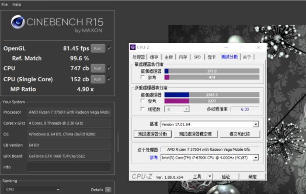
Task: Click the 提交和比较 button
Action: [240, 134]
